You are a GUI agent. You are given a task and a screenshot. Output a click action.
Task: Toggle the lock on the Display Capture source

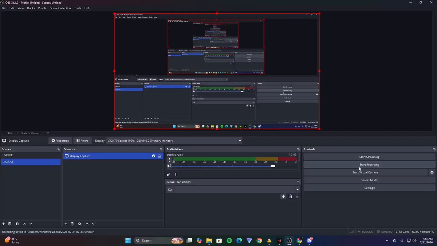pos(160,156)
